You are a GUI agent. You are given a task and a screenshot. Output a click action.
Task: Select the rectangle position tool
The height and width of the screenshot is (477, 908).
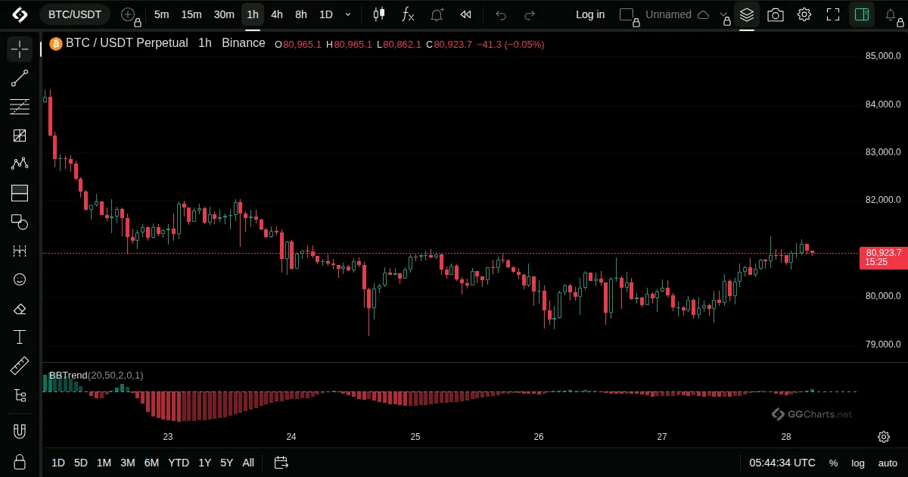(20, 193)
